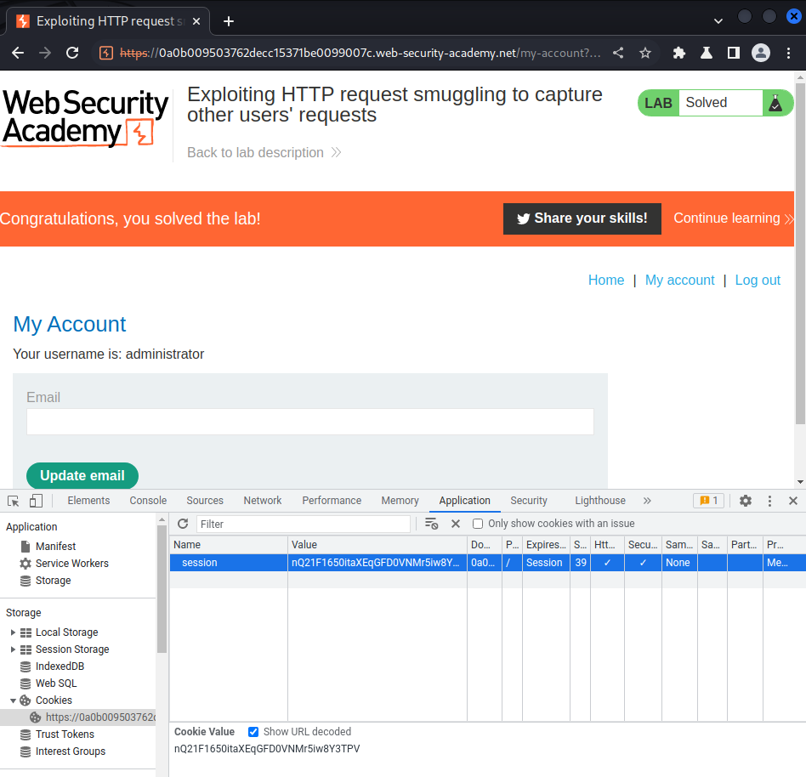Collapse the Cookies tree node
This screenshot has height=777, width=806.
pyautogui.click(x=13, y=700)
